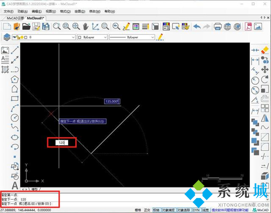Click the Print icon in toolbar
Image resolution: width=271 pixels, height=213 pixels.
coord(217,26)
